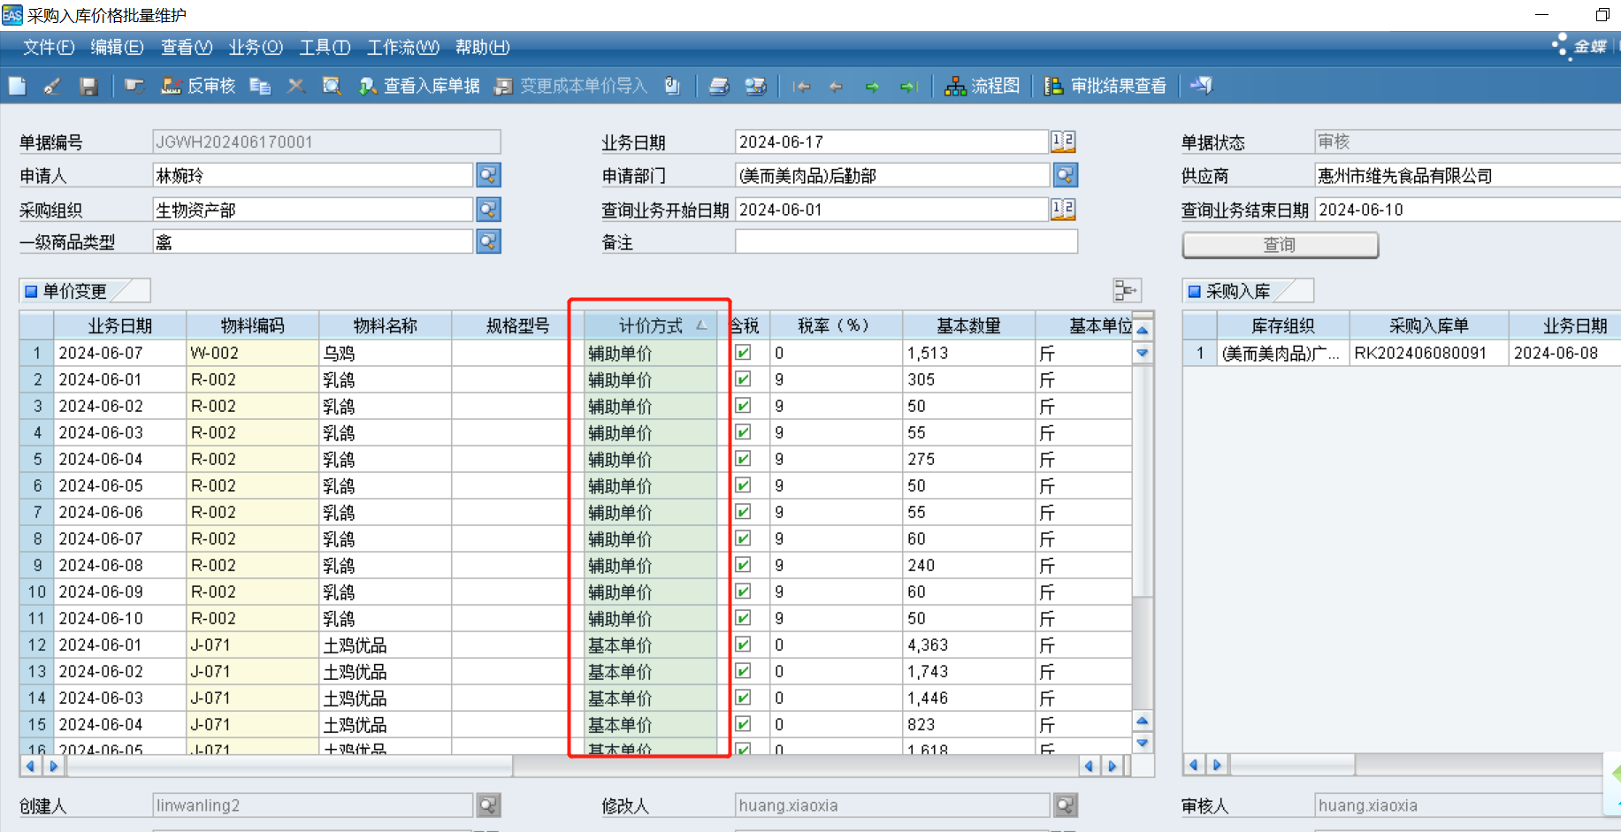
Task: Open the 业务 menu
Action: coord(256,47)
